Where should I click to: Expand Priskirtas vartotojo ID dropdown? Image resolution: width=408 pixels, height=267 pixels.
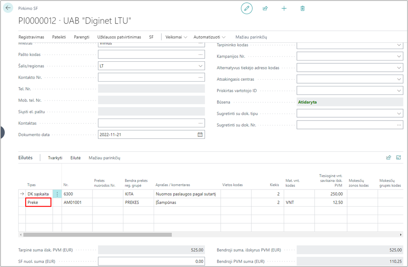click(399, 90)
